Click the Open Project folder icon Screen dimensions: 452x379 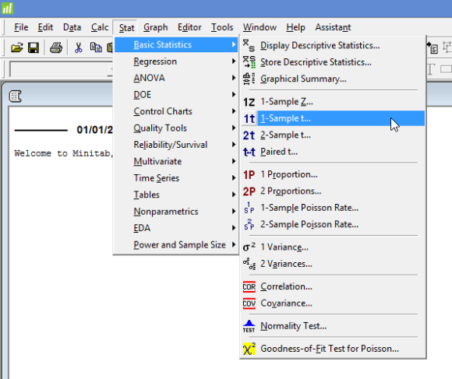click(x=17, y=47)
